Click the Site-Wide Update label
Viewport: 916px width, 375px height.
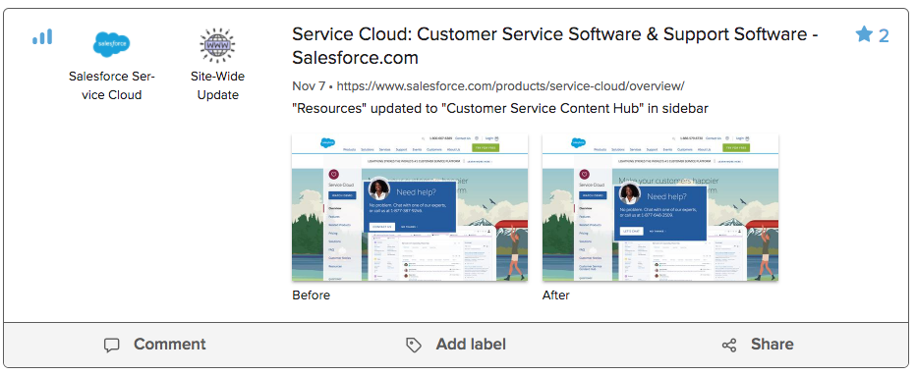[217, 85]
